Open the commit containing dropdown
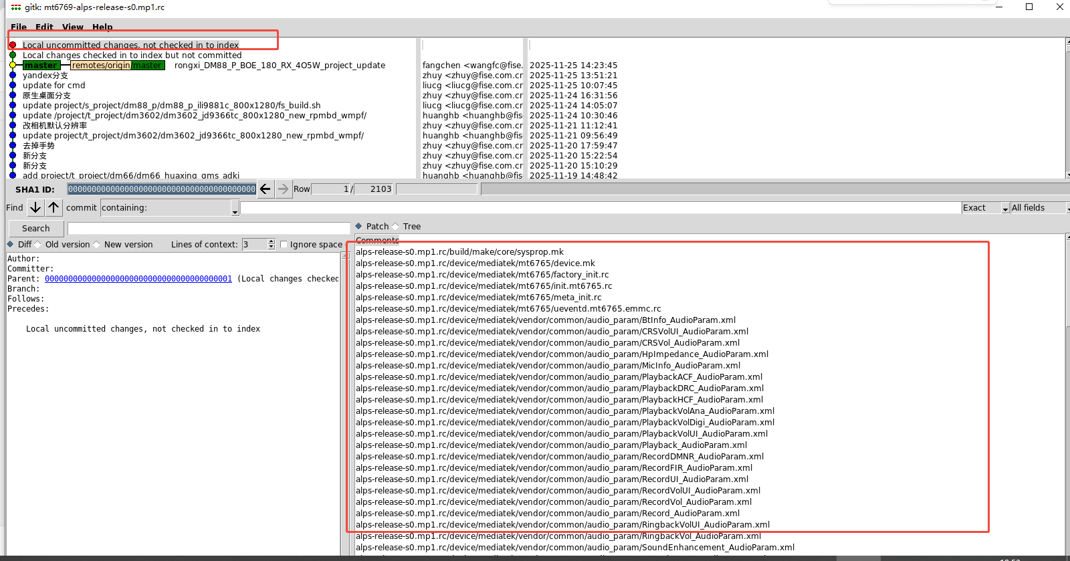Image resolution: width=1070 pixels, height=561 pixels. (x=170, y=208)
